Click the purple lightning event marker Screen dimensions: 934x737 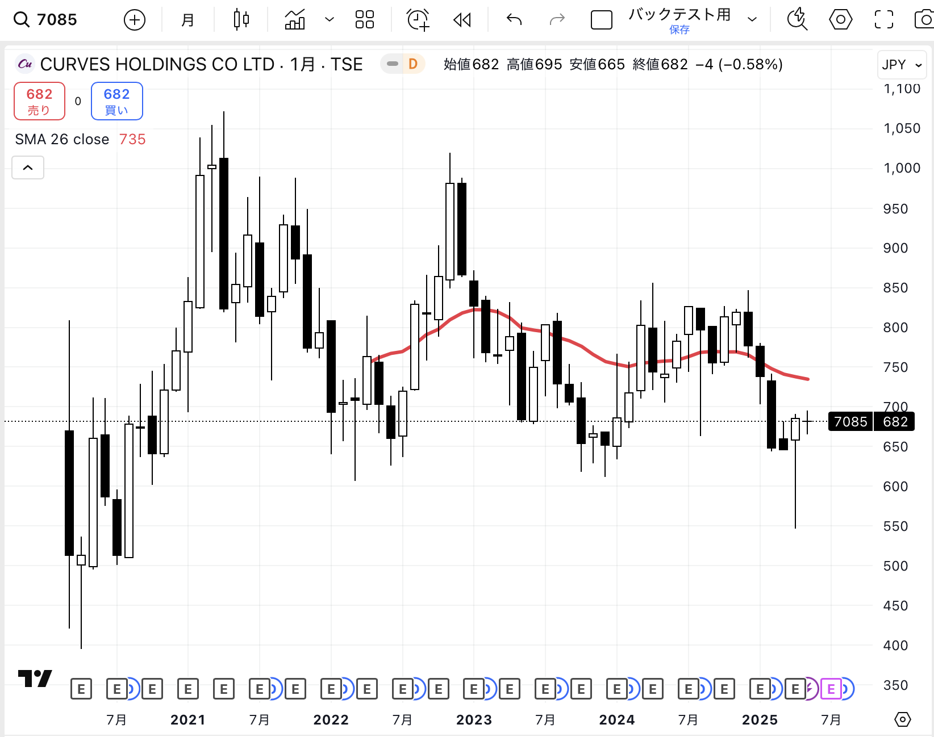pyautogui.click(x=811, y=689)
